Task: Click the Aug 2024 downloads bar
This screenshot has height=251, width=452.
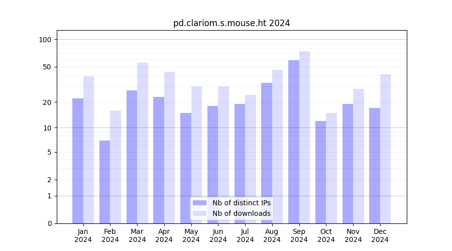Action: coord(277,147)
